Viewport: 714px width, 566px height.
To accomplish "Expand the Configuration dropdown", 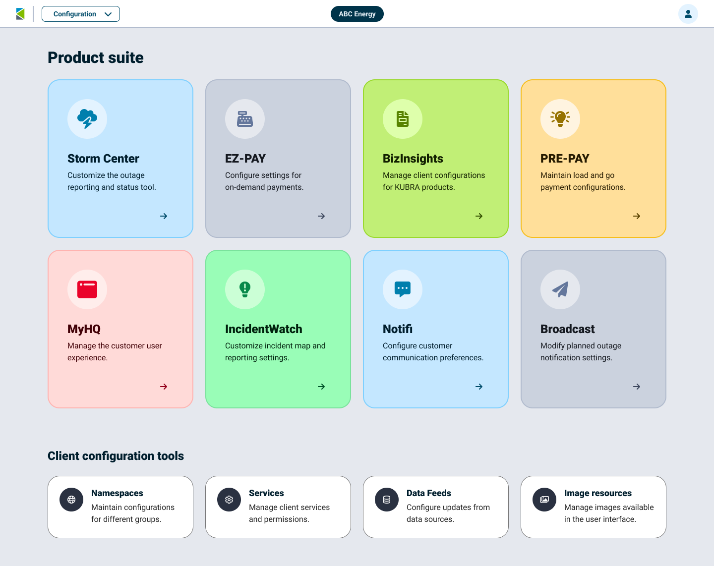I will coord(81,14).
